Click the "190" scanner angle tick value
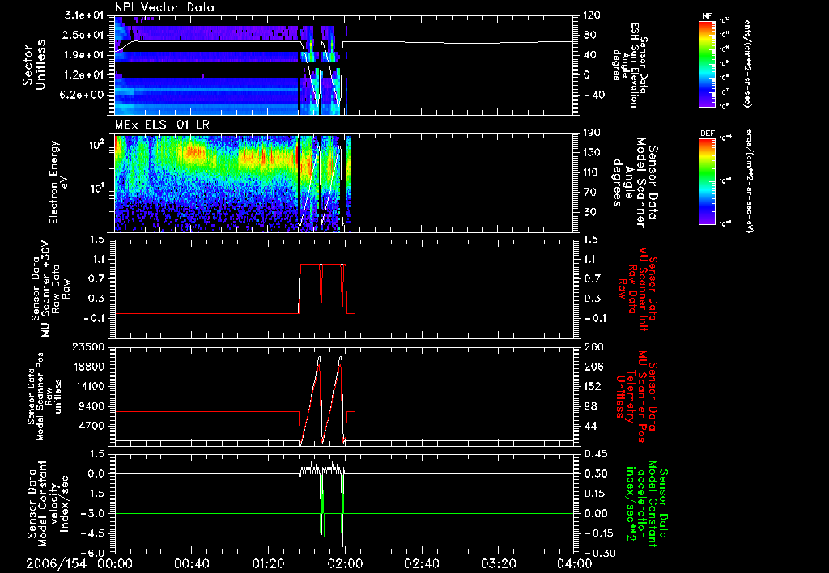The image size is (829, 573). pyautogui.click(x=592, y=133)
